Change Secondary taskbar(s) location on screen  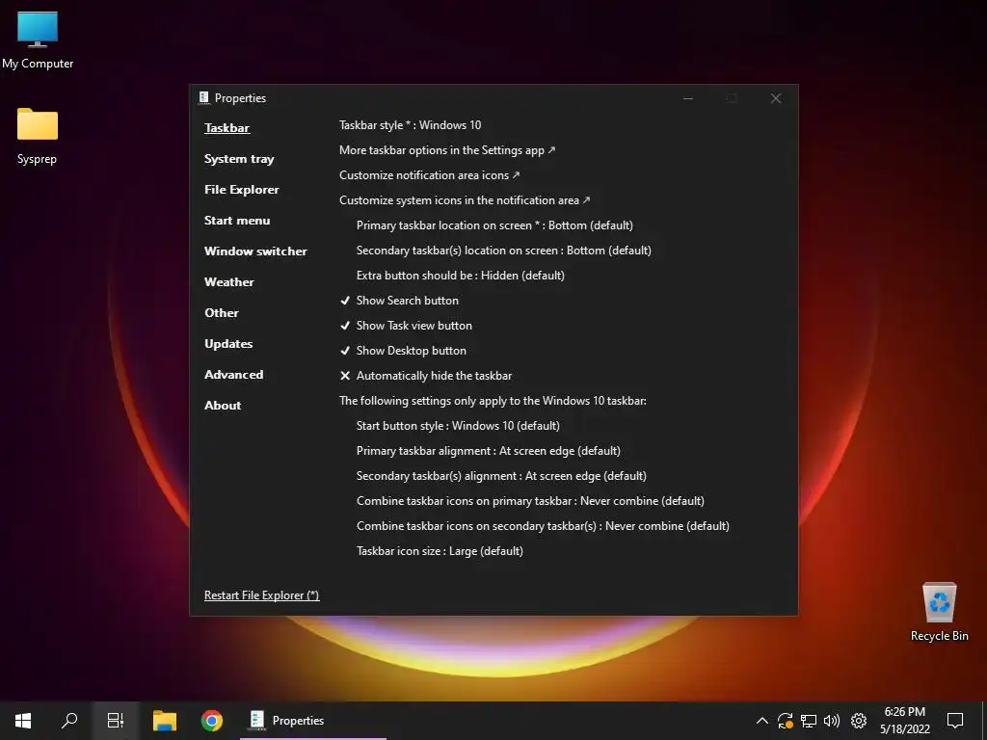click(x=503, y=251)
